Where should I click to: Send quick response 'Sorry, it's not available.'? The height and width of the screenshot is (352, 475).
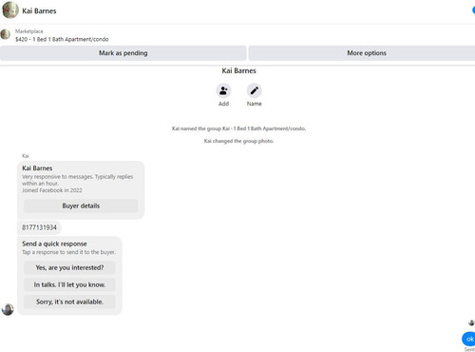[69, 302]
